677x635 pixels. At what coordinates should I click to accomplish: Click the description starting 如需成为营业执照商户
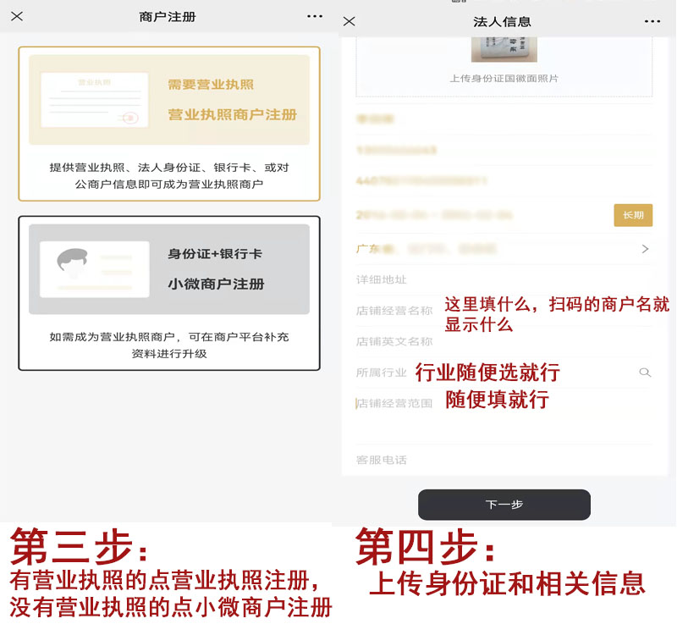169,345
